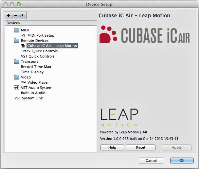Click the minus remove device button
Image resolution: width=199 pixels, height=169 pixels.
tap(16, 15)
